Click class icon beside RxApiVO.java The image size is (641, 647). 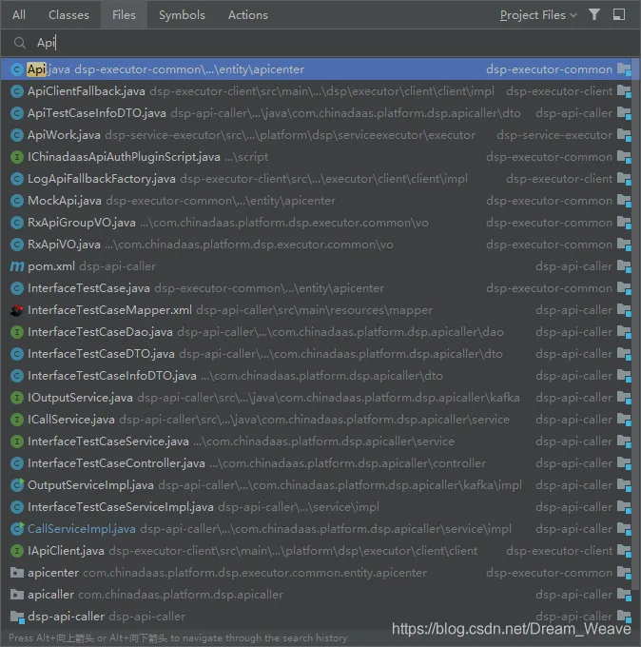[x=16, y=245]
